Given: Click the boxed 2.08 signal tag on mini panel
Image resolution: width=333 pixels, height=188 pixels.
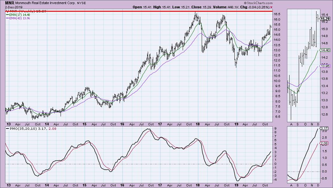Looking at the screenshot, I should tap(324, 143).
